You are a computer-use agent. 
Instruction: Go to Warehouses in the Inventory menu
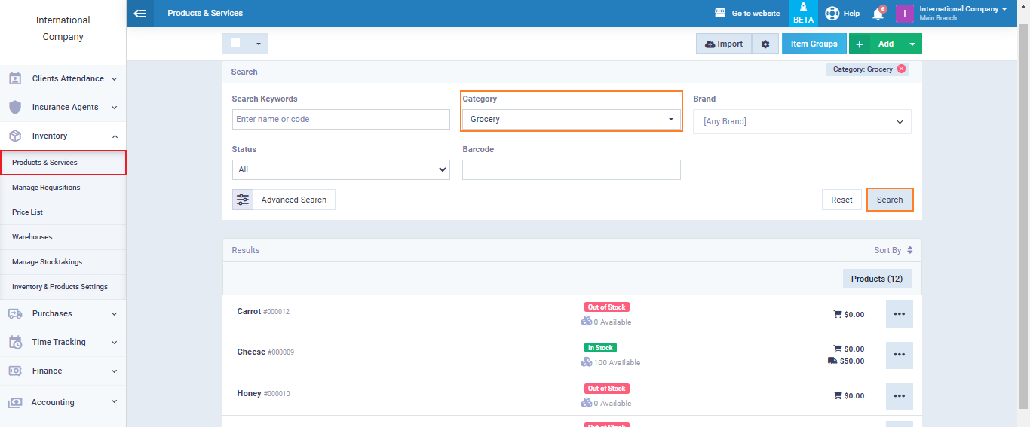tap(32, 237)
